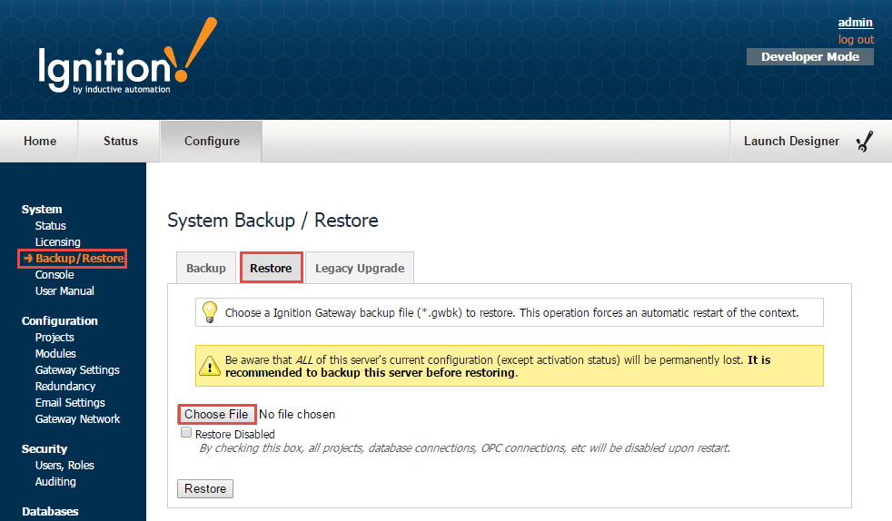Click the 'Restore Disabled' label text
Viewport: 892px width, 521px height.
(x=235, y=434)
